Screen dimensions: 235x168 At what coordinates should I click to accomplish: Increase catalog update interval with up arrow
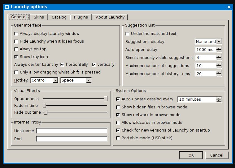pos(219,98)
